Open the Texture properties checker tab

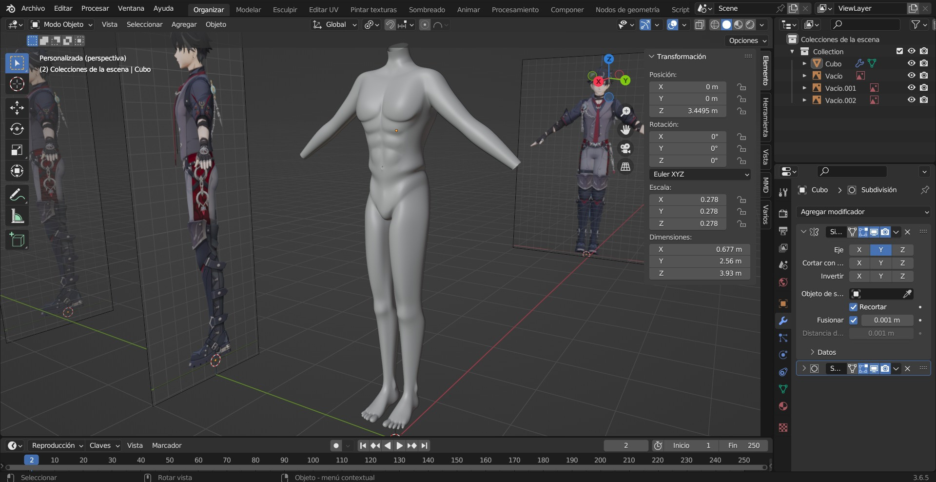coord(783,428)
